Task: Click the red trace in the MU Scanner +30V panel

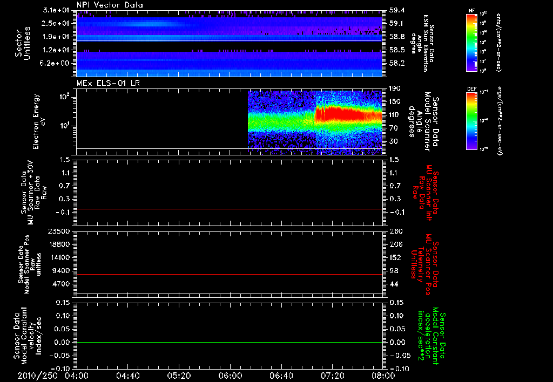Action: pyautogui.click(x=230, y=209)
